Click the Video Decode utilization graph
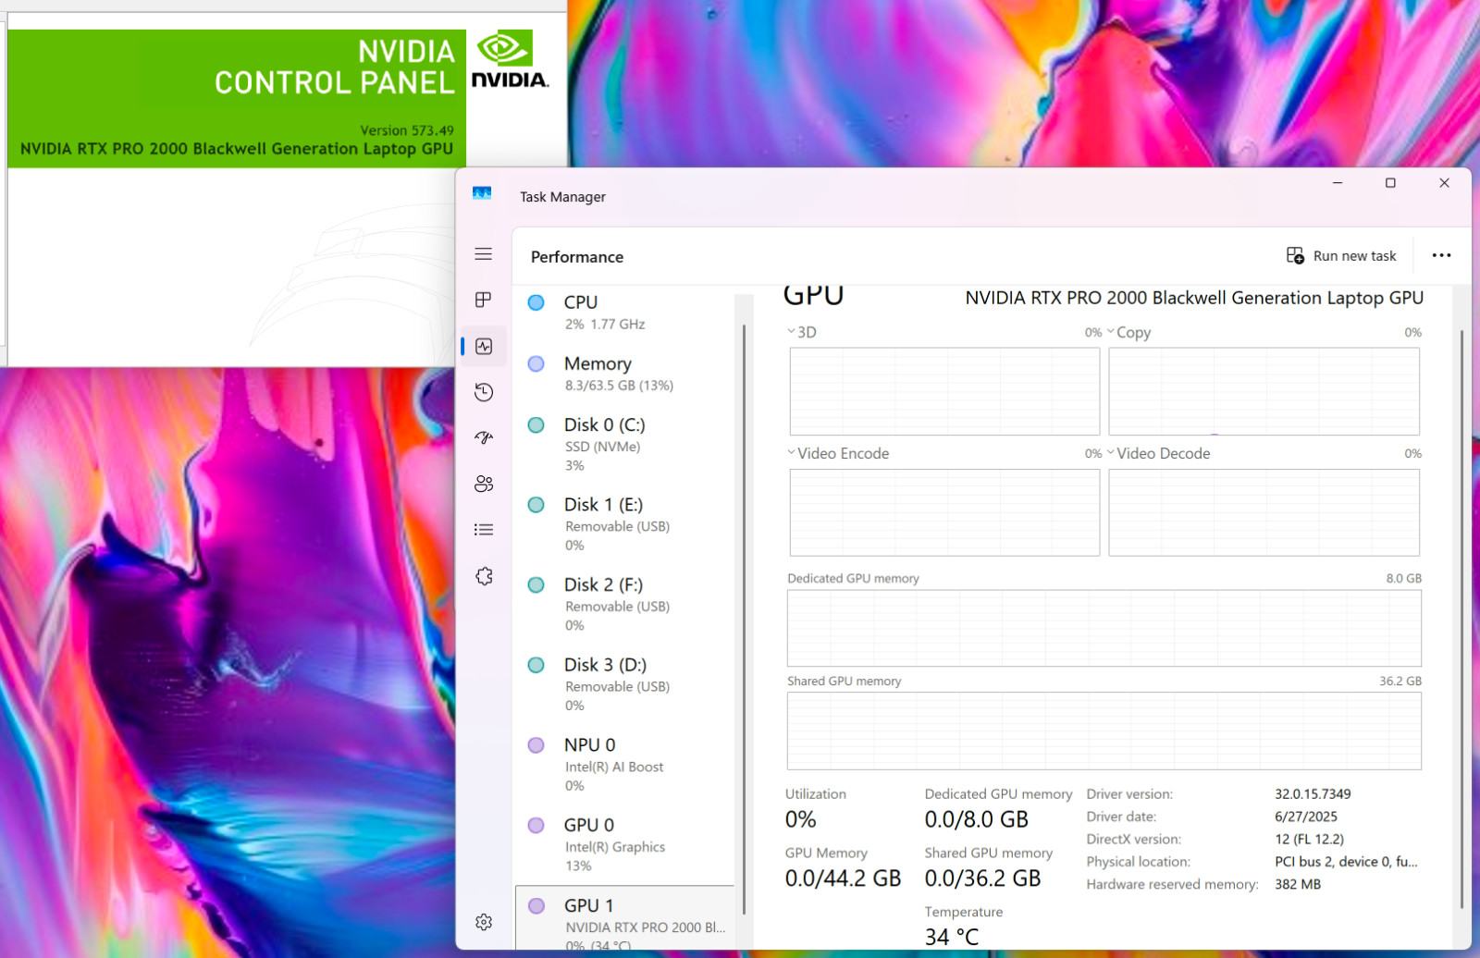Image resolution: width=1480 pixels, height=958 pixels. pos(1264,512)
